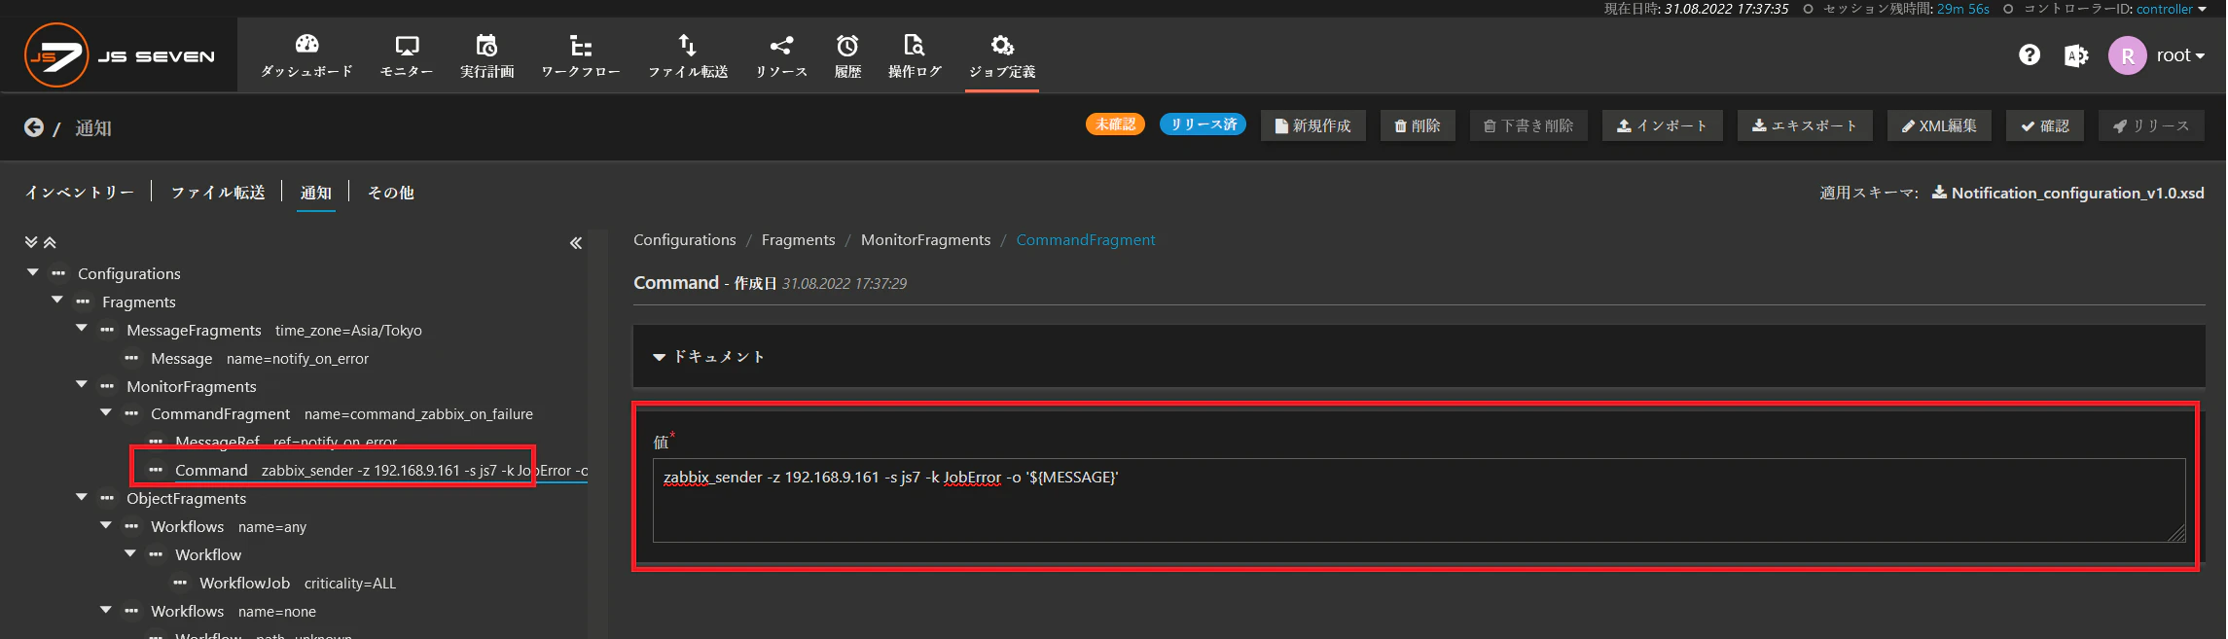The width and height of the screenshot is (2228, 639).
Task: Collapse the Fragments tree node
Action: coord(57,301)
